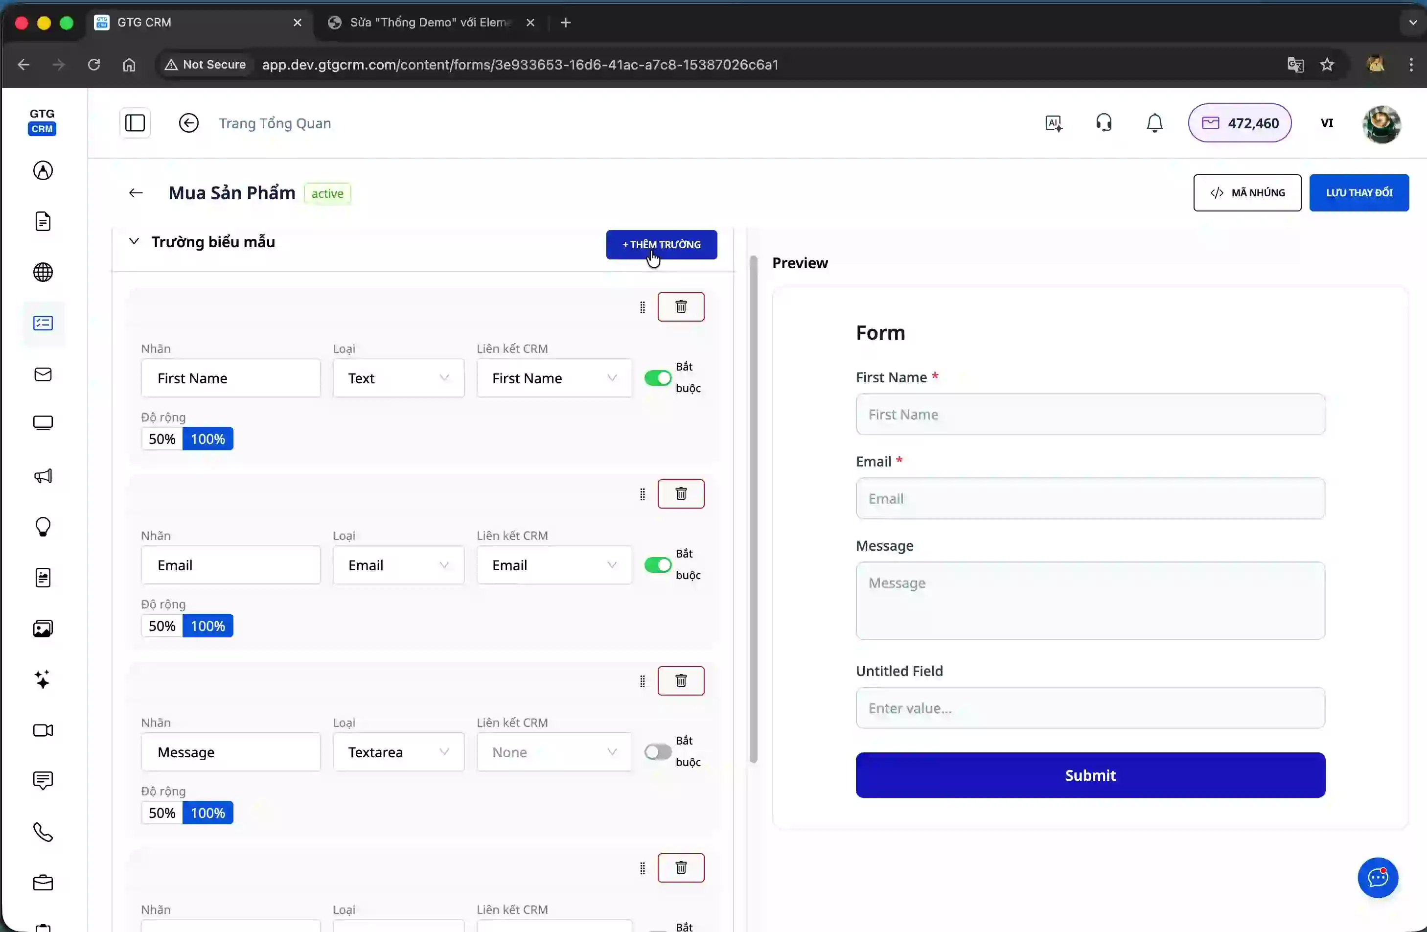Delete the First Name field with trash icon

click(x=681, y=306)
